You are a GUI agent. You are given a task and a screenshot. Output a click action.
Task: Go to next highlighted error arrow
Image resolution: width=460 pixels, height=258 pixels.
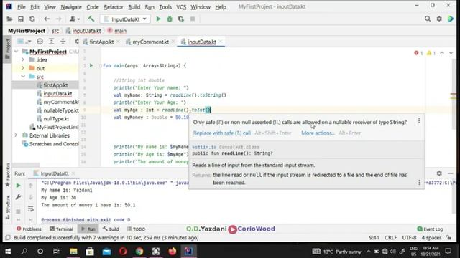(x=451, y=53)
